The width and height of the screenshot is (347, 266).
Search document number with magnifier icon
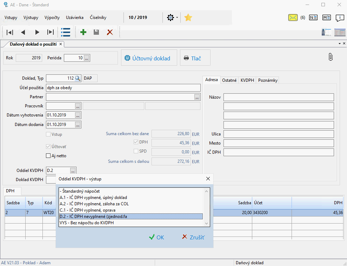click(78, 78)
